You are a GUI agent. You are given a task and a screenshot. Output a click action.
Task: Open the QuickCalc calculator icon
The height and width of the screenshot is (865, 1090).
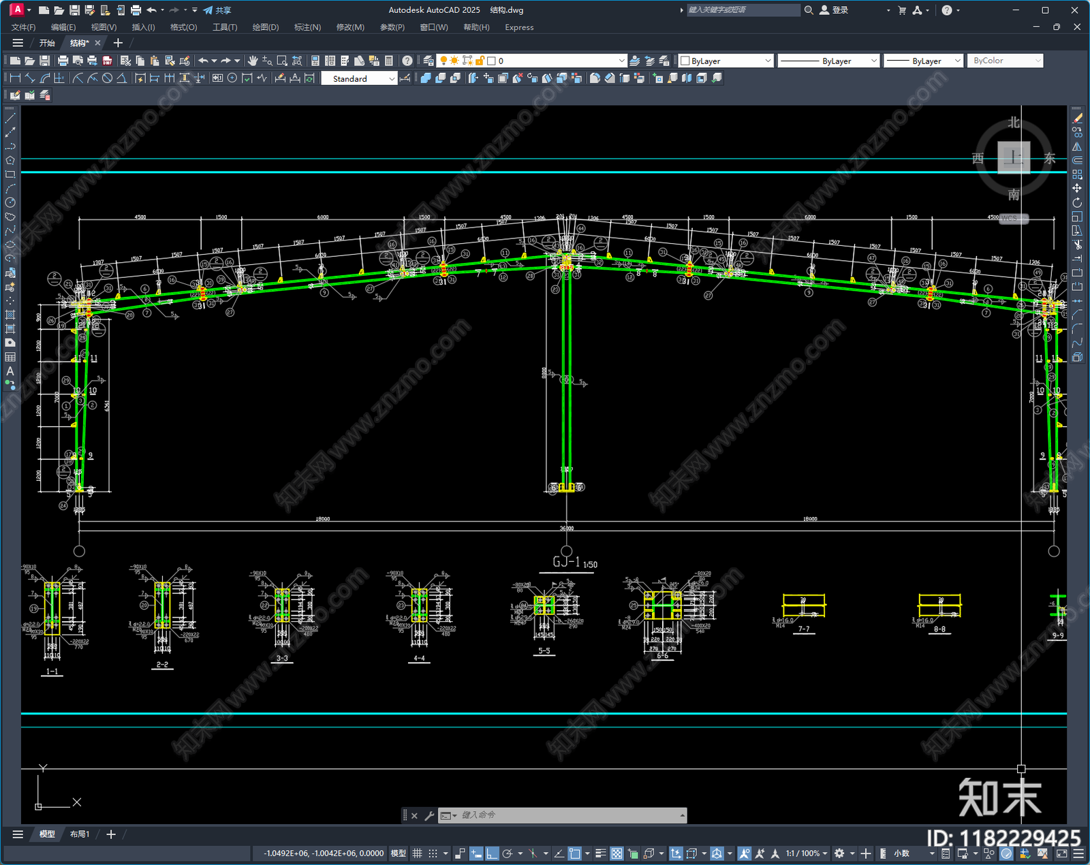pos(389,61)
